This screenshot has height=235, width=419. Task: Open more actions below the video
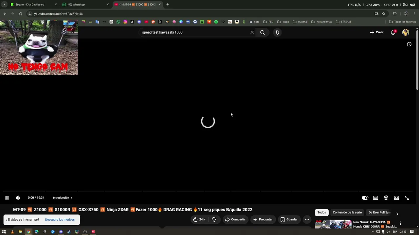pyautogui.click(x=307, y=219)
